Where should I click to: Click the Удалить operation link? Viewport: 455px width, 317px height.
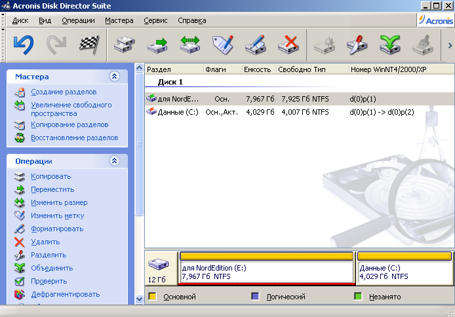click(45, 242)
